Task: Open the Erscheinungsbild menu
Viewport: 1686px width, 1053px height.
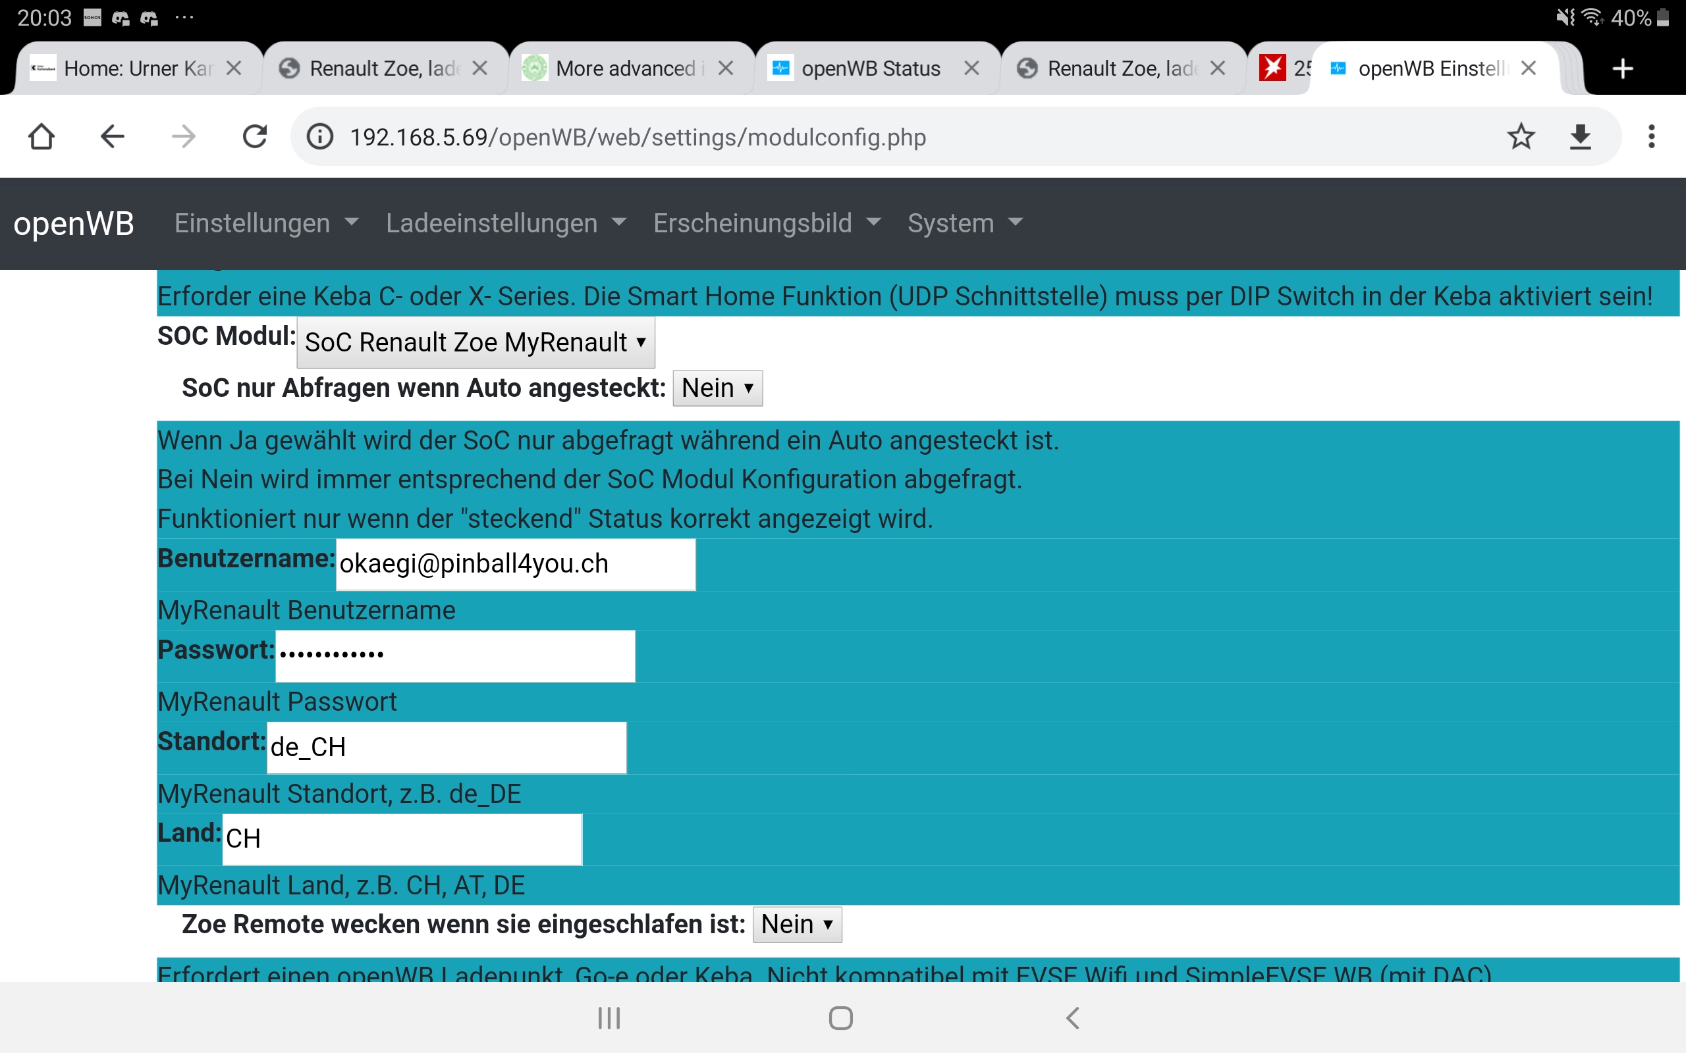Action: (x=767, y=224)
